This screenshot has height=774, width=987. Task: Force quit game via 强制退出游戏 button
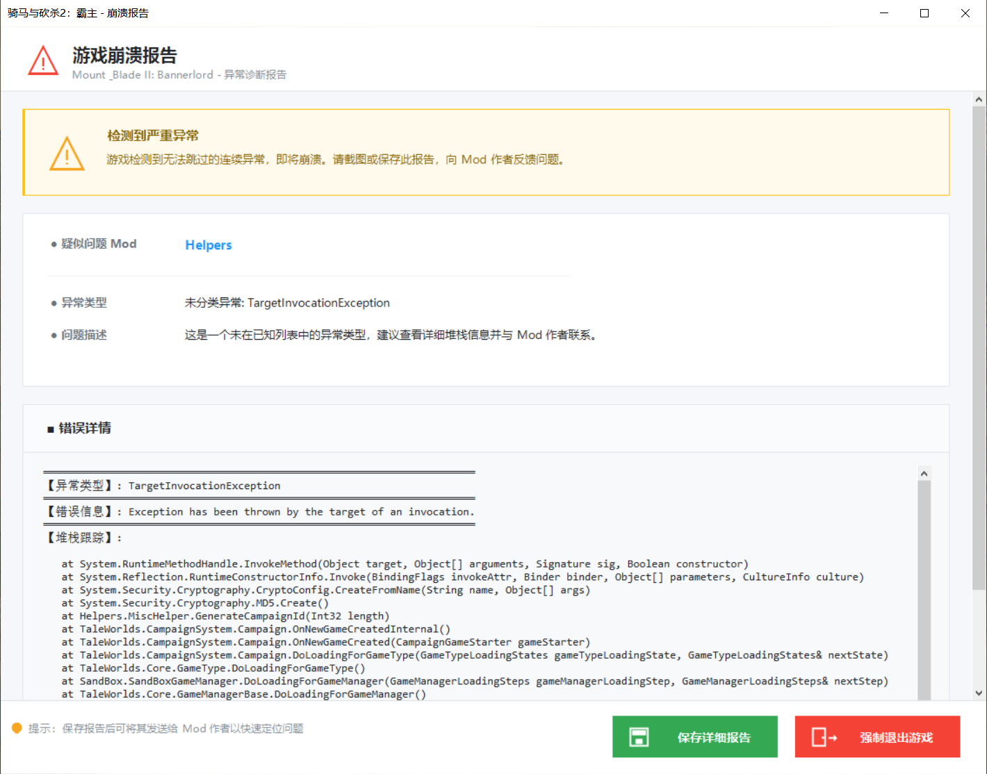tap(877, 736)
